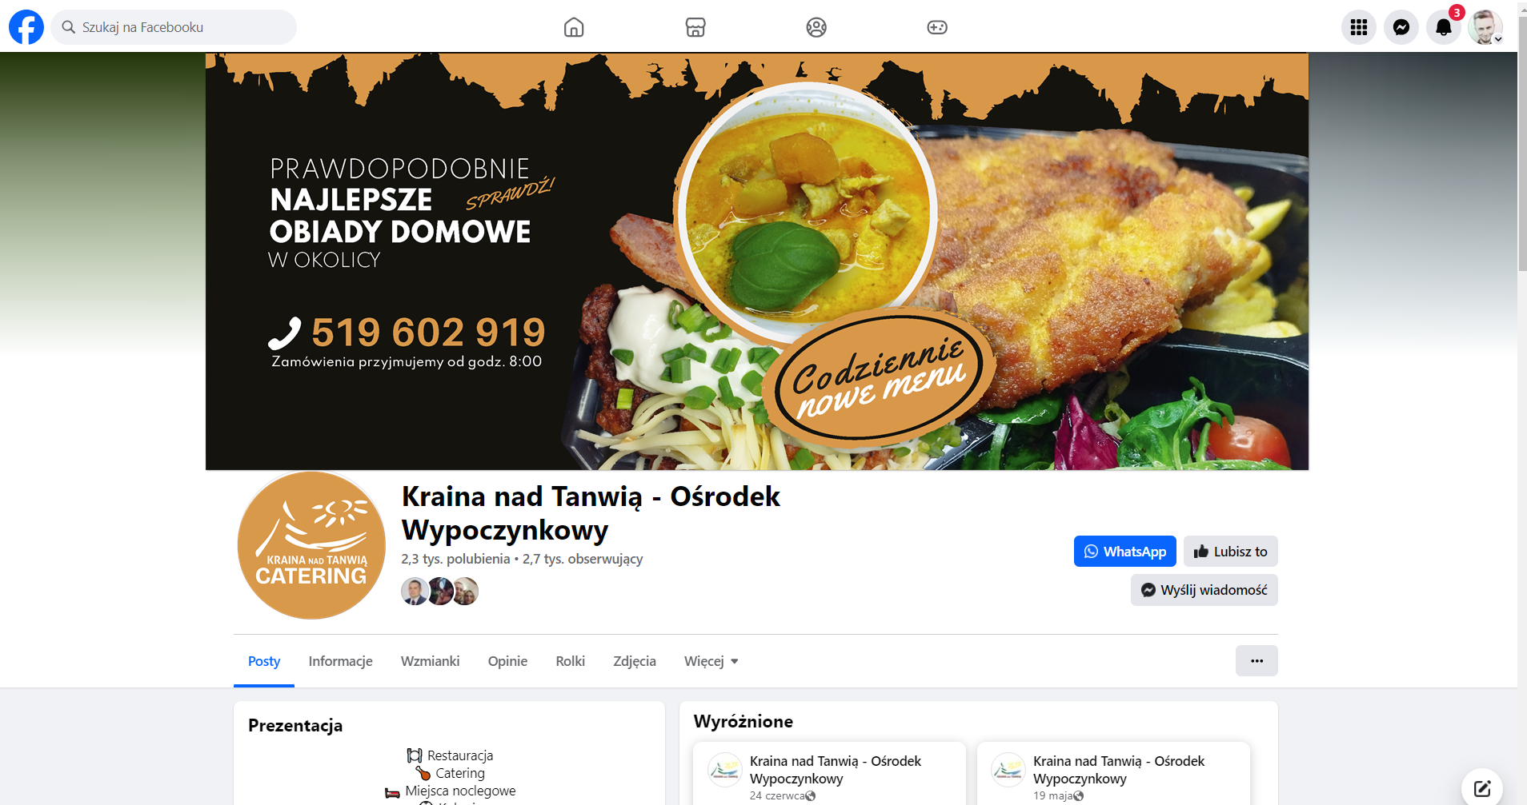This screenshot has height=805, width=1527.
Task: Go to the Home feed icon
Action: click(x=574, y=27)
